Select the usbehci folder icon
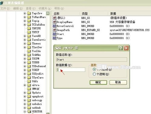 tap(29, 104)
